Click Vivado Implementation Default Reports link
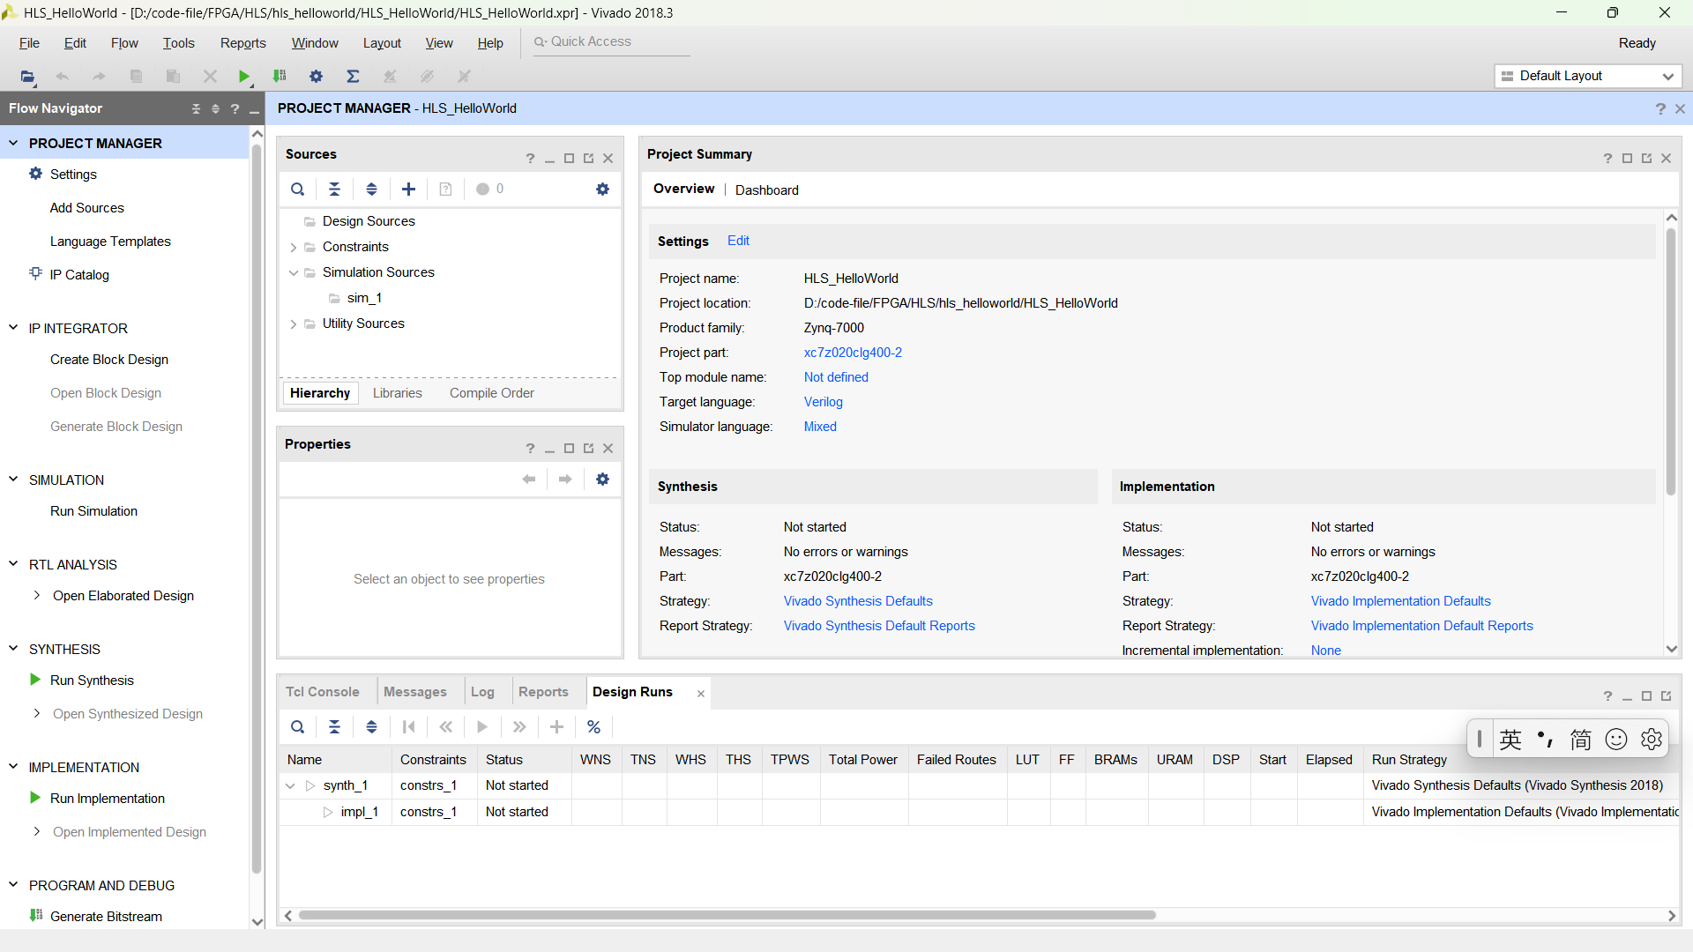This screenshot has width=1693, height=952. tap(1421, 626)
